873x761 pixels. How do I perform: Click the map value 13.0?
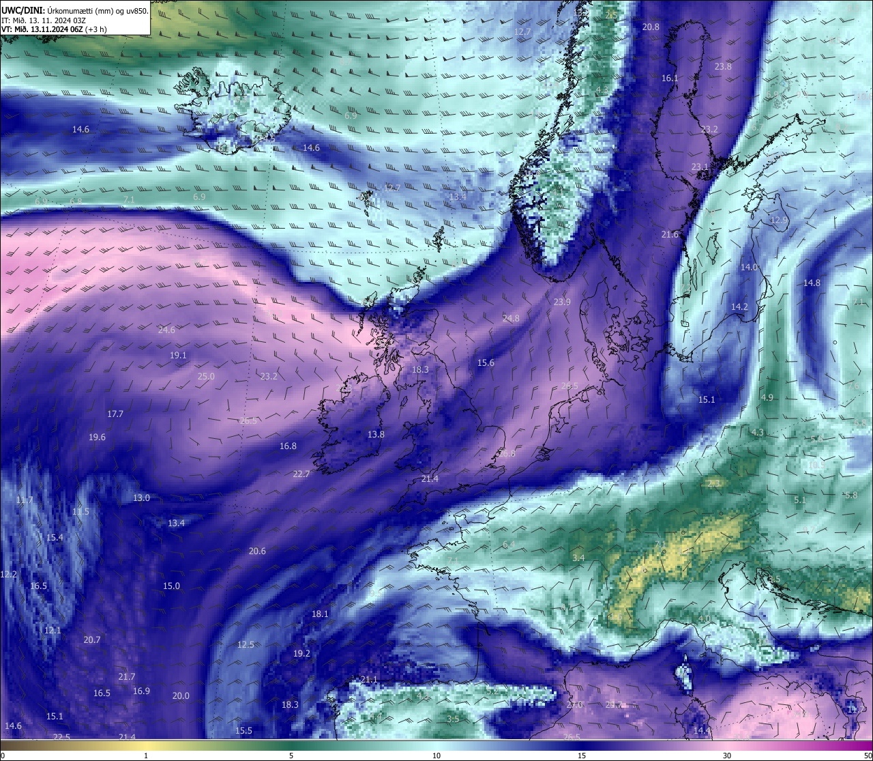[141, 498]
